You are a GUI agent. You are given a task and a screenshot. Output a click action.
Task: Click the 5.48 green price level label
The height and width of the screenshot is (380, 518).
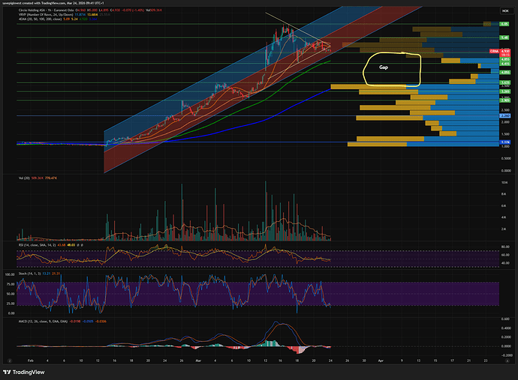point(503,36)
